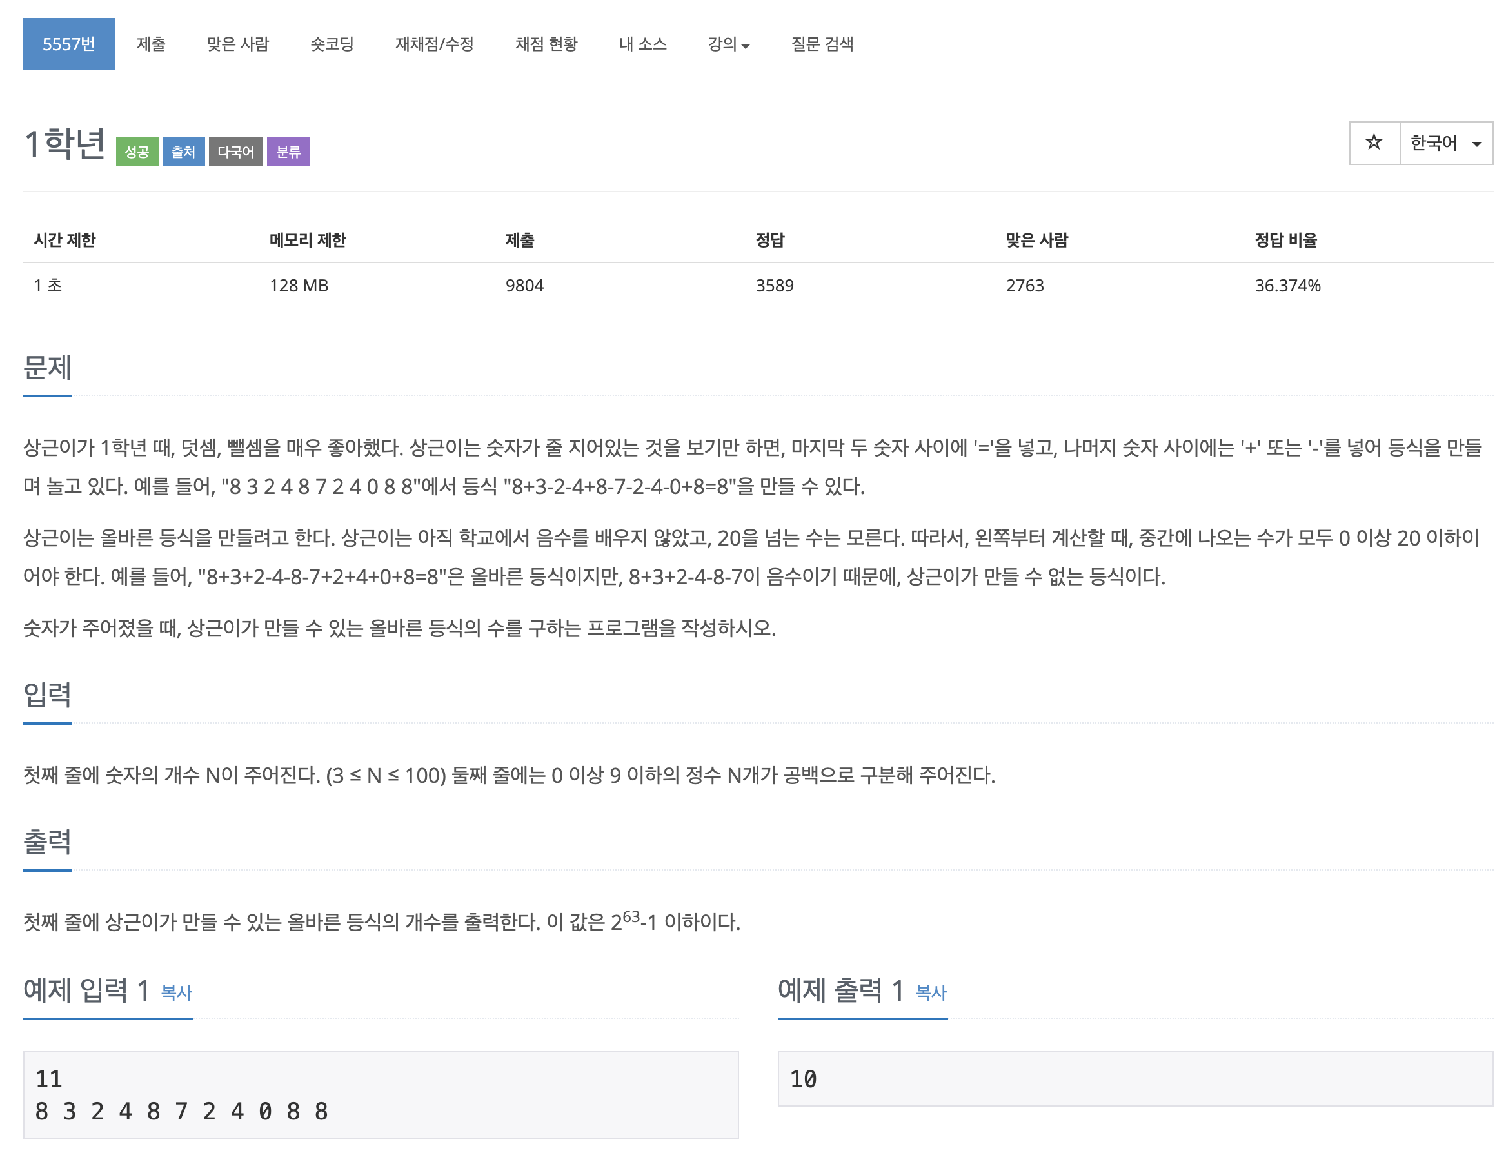Go to 맞은 사람 tab

point(237,44)
